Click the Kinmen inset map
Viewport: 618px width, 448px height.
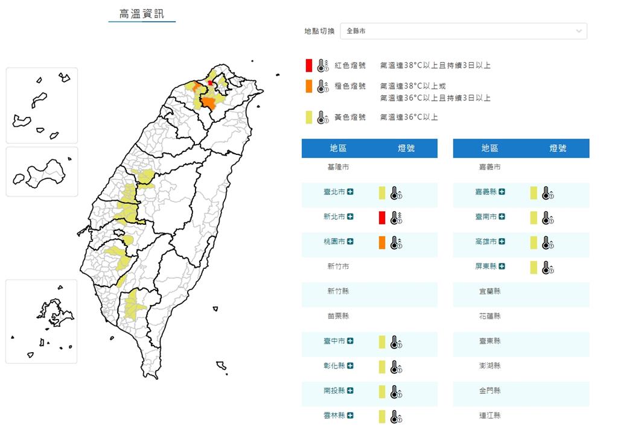(x=42, y=172)
